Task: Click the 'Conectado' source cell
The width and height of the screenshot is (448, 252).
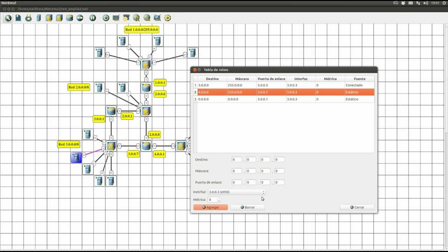Action: click(359, 85)
